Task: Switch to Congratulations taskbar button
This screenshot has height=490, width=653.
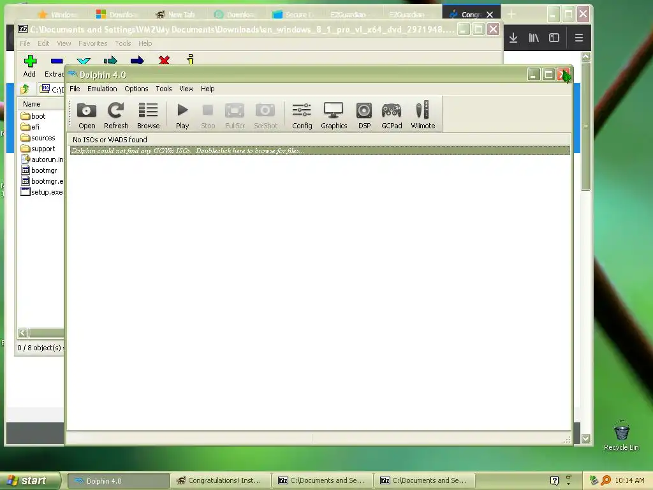Action: point(220,481)
